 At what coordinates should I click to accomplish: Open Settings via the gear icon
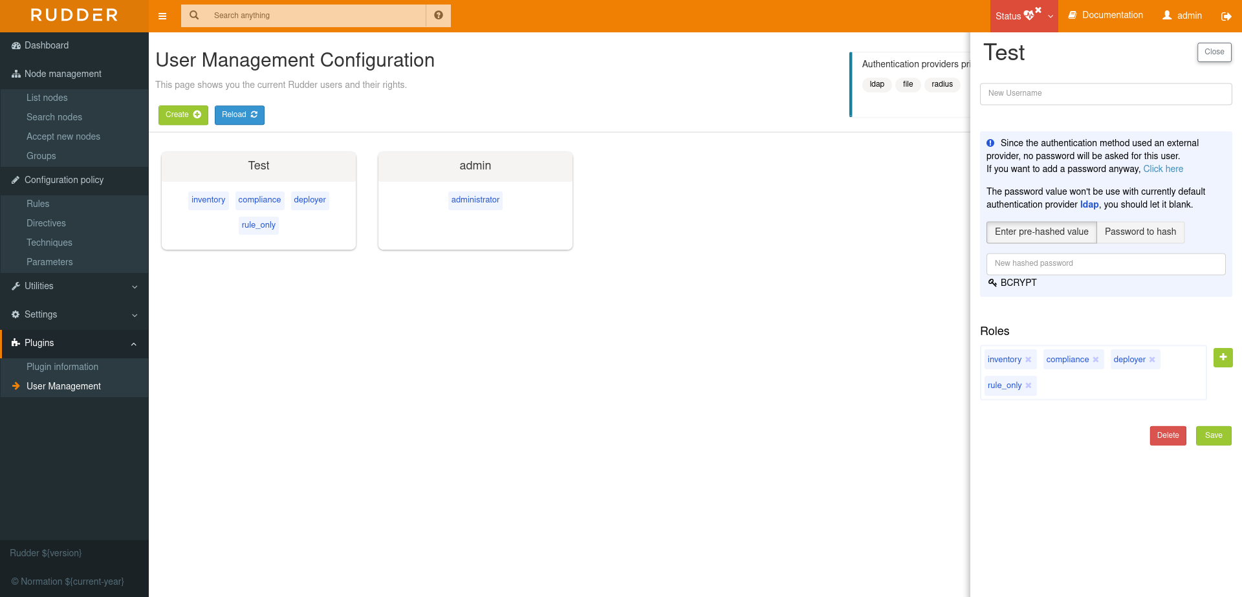pyautogui.click(x=14, y=314)
